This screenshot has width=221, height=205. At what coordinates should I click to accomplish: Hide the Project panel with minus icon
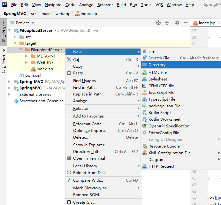click(185, 23)
